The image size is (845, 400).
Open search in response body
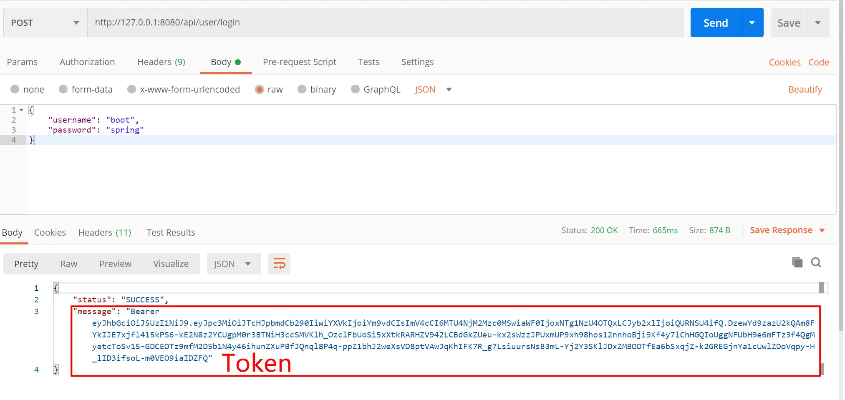coord(816,262)
